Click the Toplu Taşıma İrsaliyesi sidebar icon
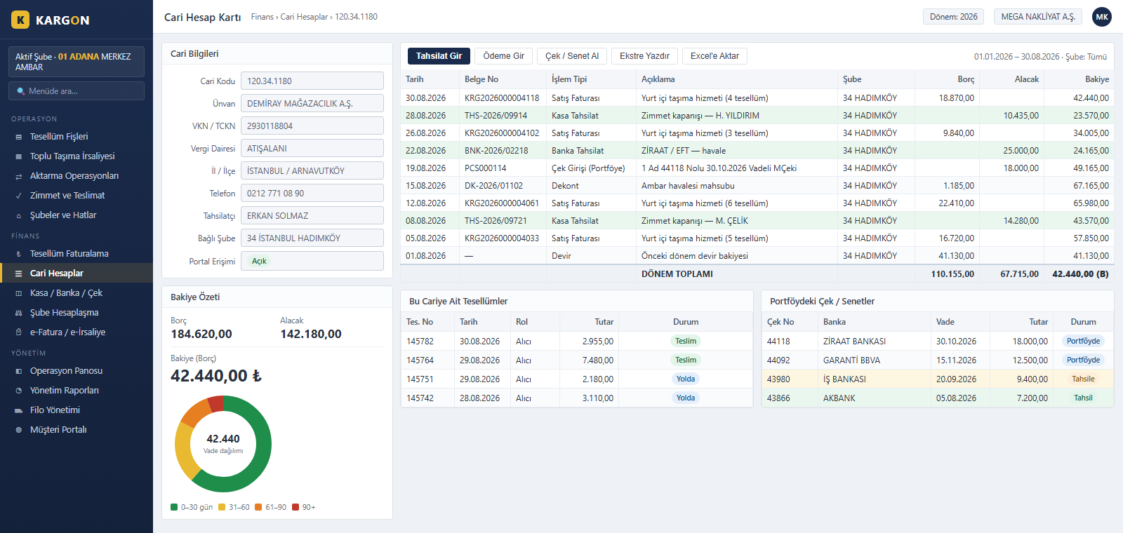The width and height of the screenshot is (1123, 533). pyautogui.click(x=19, y=156)
